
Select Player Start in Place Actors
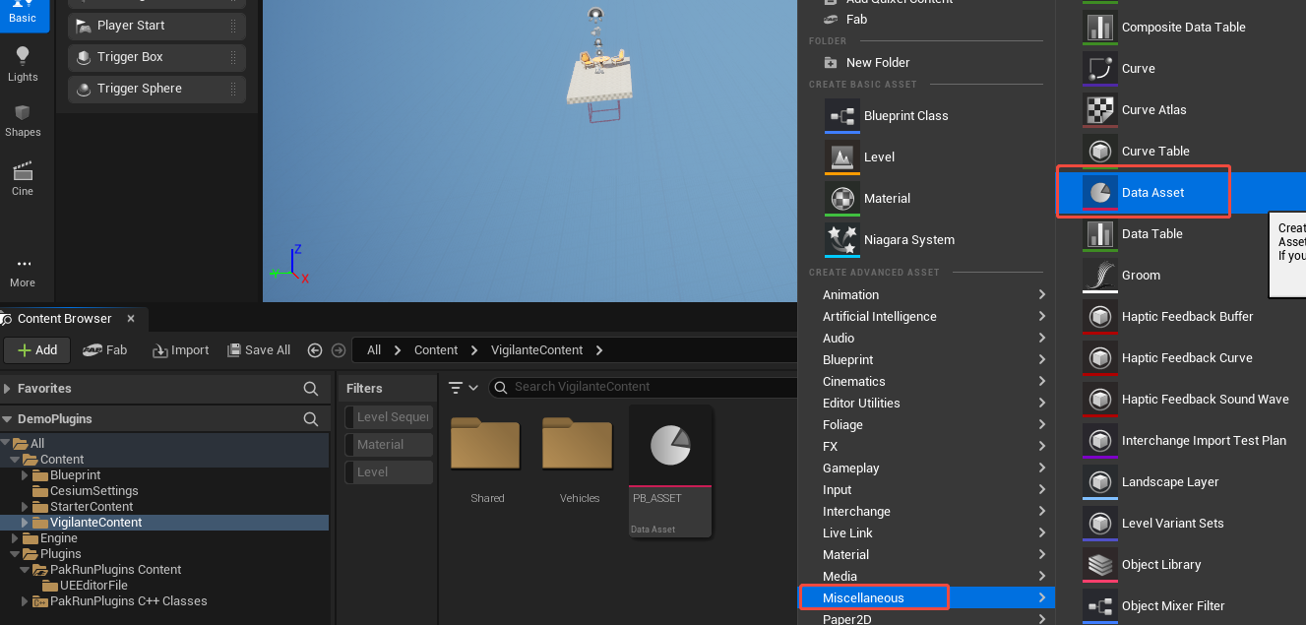[156, 26]
